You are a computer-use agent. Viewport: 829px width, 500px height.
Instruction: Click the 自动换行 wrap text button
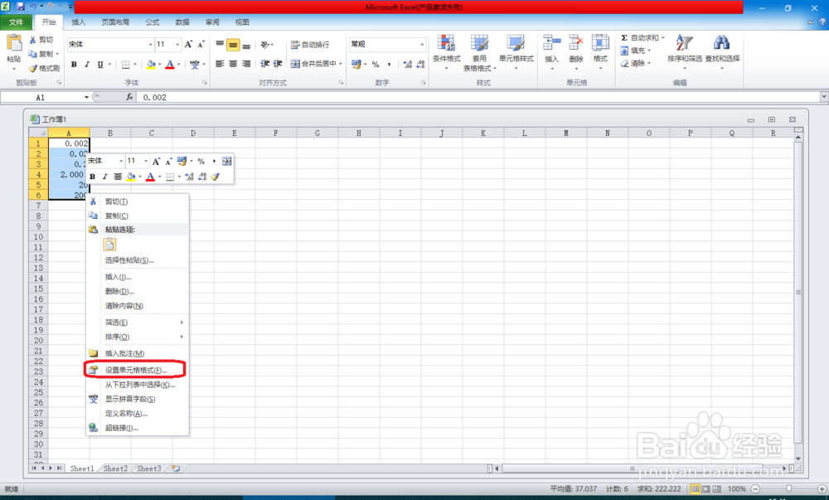(310, 45)
